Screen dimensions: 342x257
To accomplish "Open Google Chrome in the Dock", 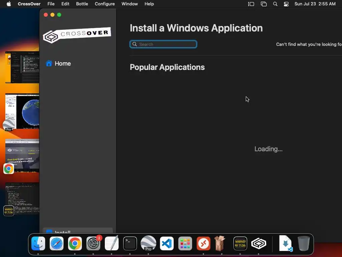I will (75, 244).
